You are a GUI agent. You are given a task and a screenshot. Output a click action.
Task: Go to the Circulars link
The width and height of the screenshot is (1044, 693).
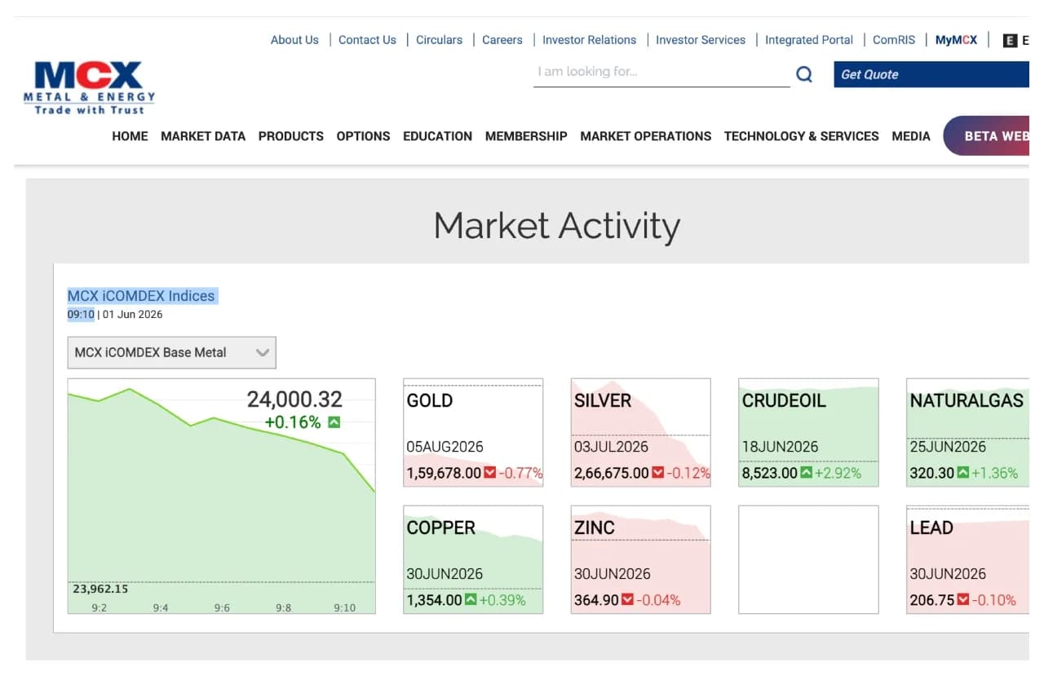pos(439,40)
